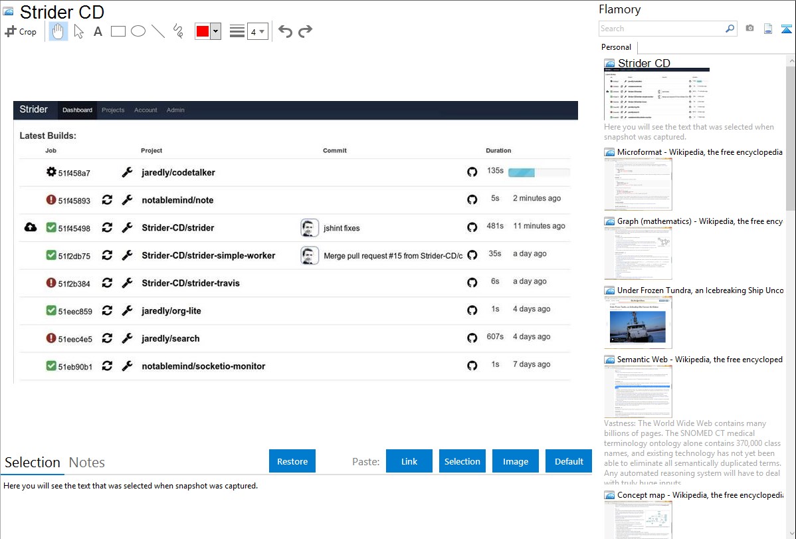This screenshot has width=796, height=539.
Task: Undo the last annotation
Action: point(285,31)
